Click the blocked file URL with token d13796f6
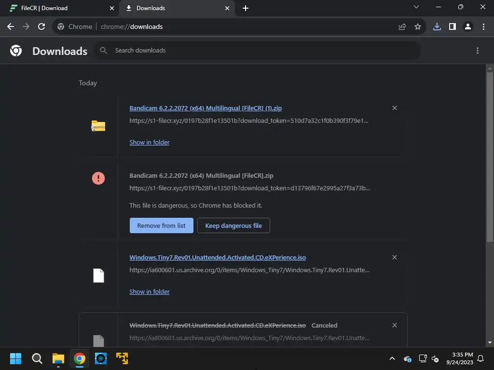Viewport: 494px width, 370px height. click(250, 188)
